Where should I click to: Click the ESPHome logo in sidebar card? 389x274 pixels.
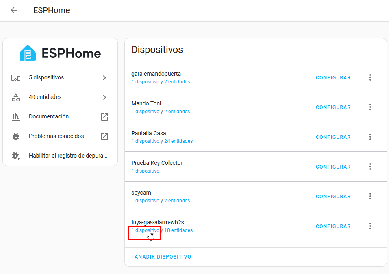(x=60, y=53)
